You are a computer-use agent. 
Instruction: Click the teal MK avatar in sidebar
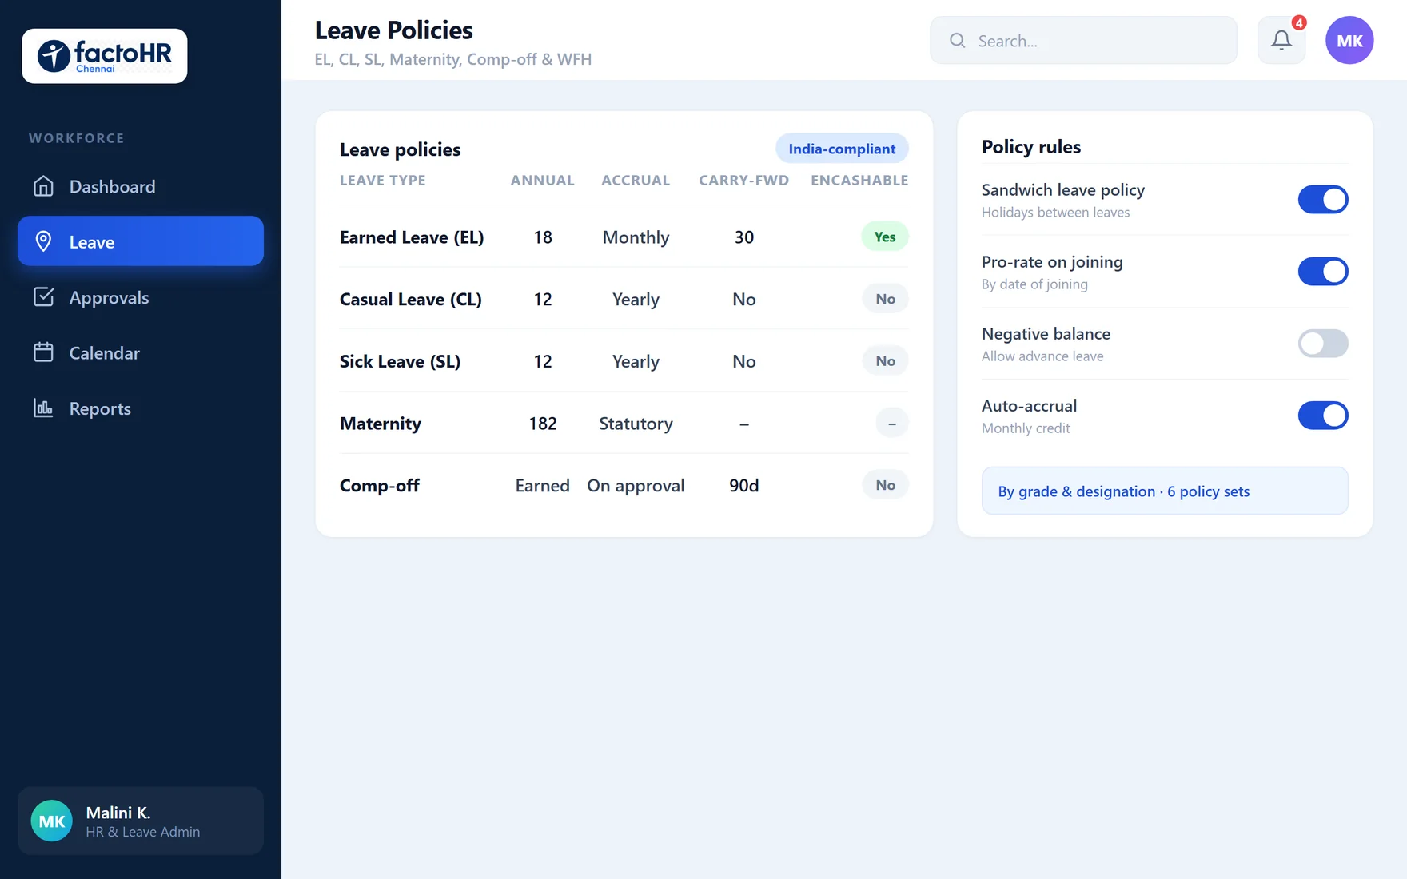[52, 821]
